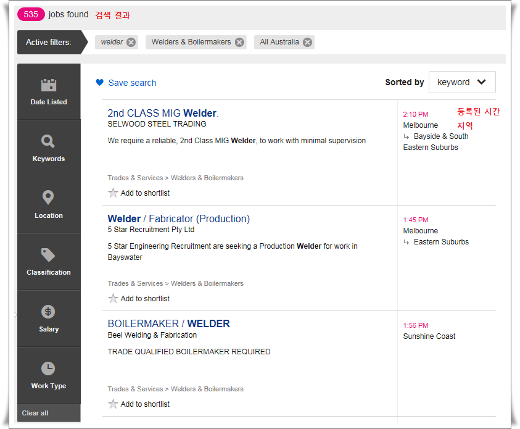
Task: Remove the welder keyword filter
Action: [x=131, y=42]
